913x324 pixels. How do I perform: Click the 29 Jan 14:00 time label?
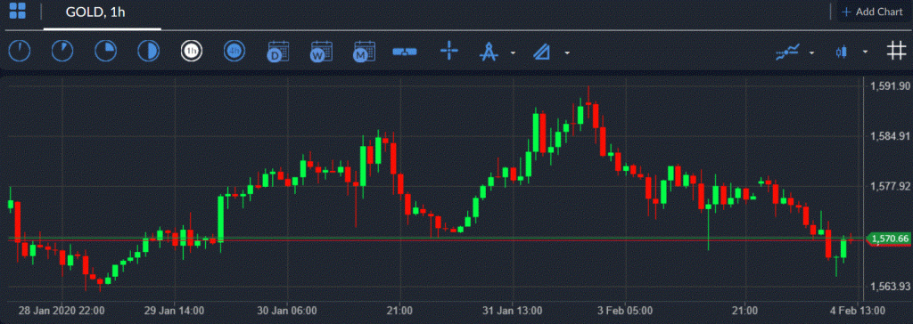pyautogui.click(x=174, y=310)
